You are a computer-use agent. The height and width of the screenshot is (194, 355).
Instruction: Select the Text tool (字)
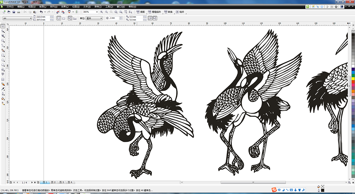point(3,74)
